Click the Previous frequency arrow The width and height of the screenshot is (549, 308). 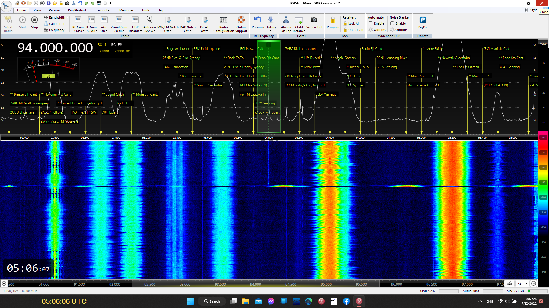coord(258,20)
